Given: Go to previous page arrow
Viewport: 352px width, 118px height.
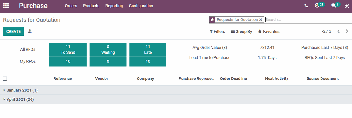Looking at the screenshot, I should coord(339,31).
